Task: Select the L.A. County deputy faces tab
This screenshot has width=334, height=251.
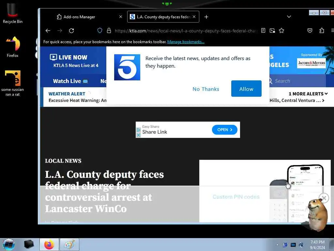Action: point(163,17)
